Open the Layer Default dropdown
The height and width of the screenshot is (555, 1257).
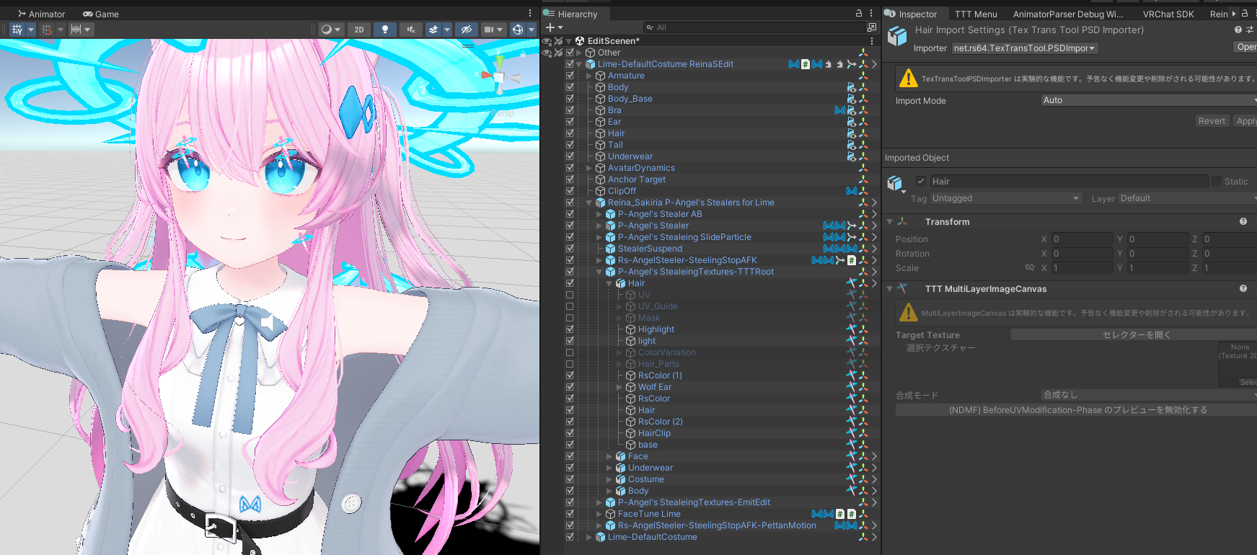tap(1187, 198)
